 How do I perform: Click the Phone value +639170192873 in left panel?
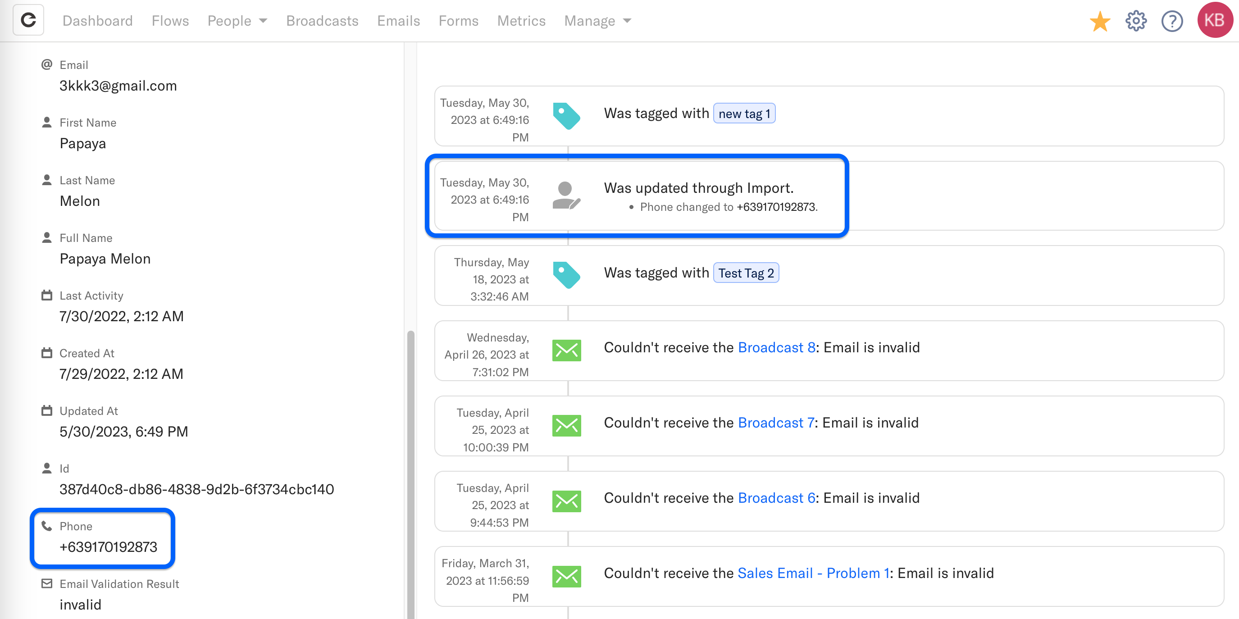[108, 547]
